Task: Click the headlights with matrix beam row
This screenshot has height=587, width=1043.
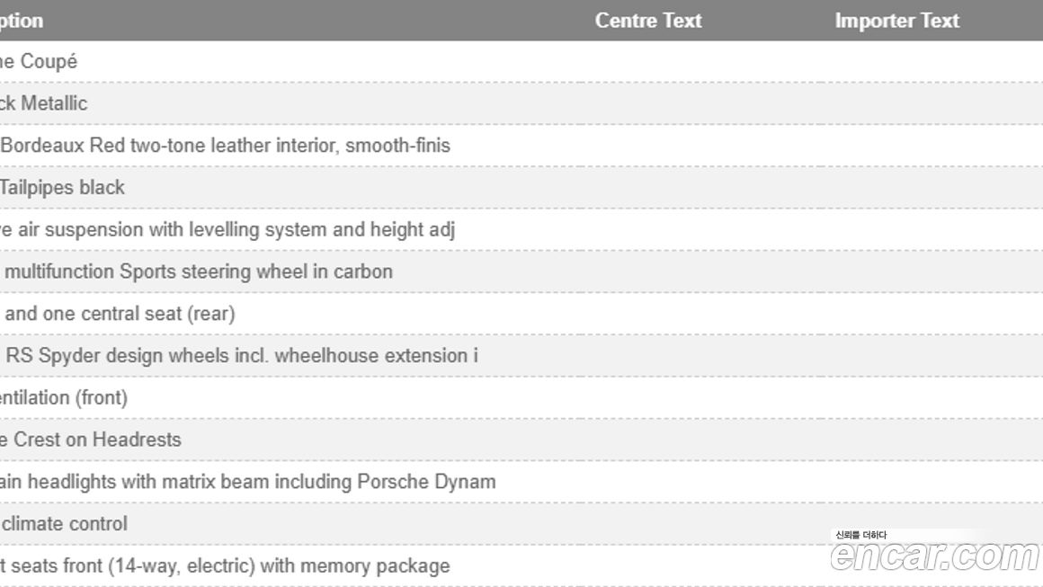Action: coord(248,482)
